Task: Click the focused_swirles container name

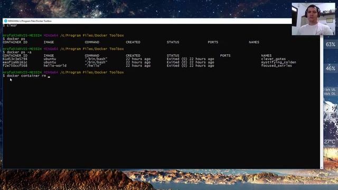Action: click(276, 65)
